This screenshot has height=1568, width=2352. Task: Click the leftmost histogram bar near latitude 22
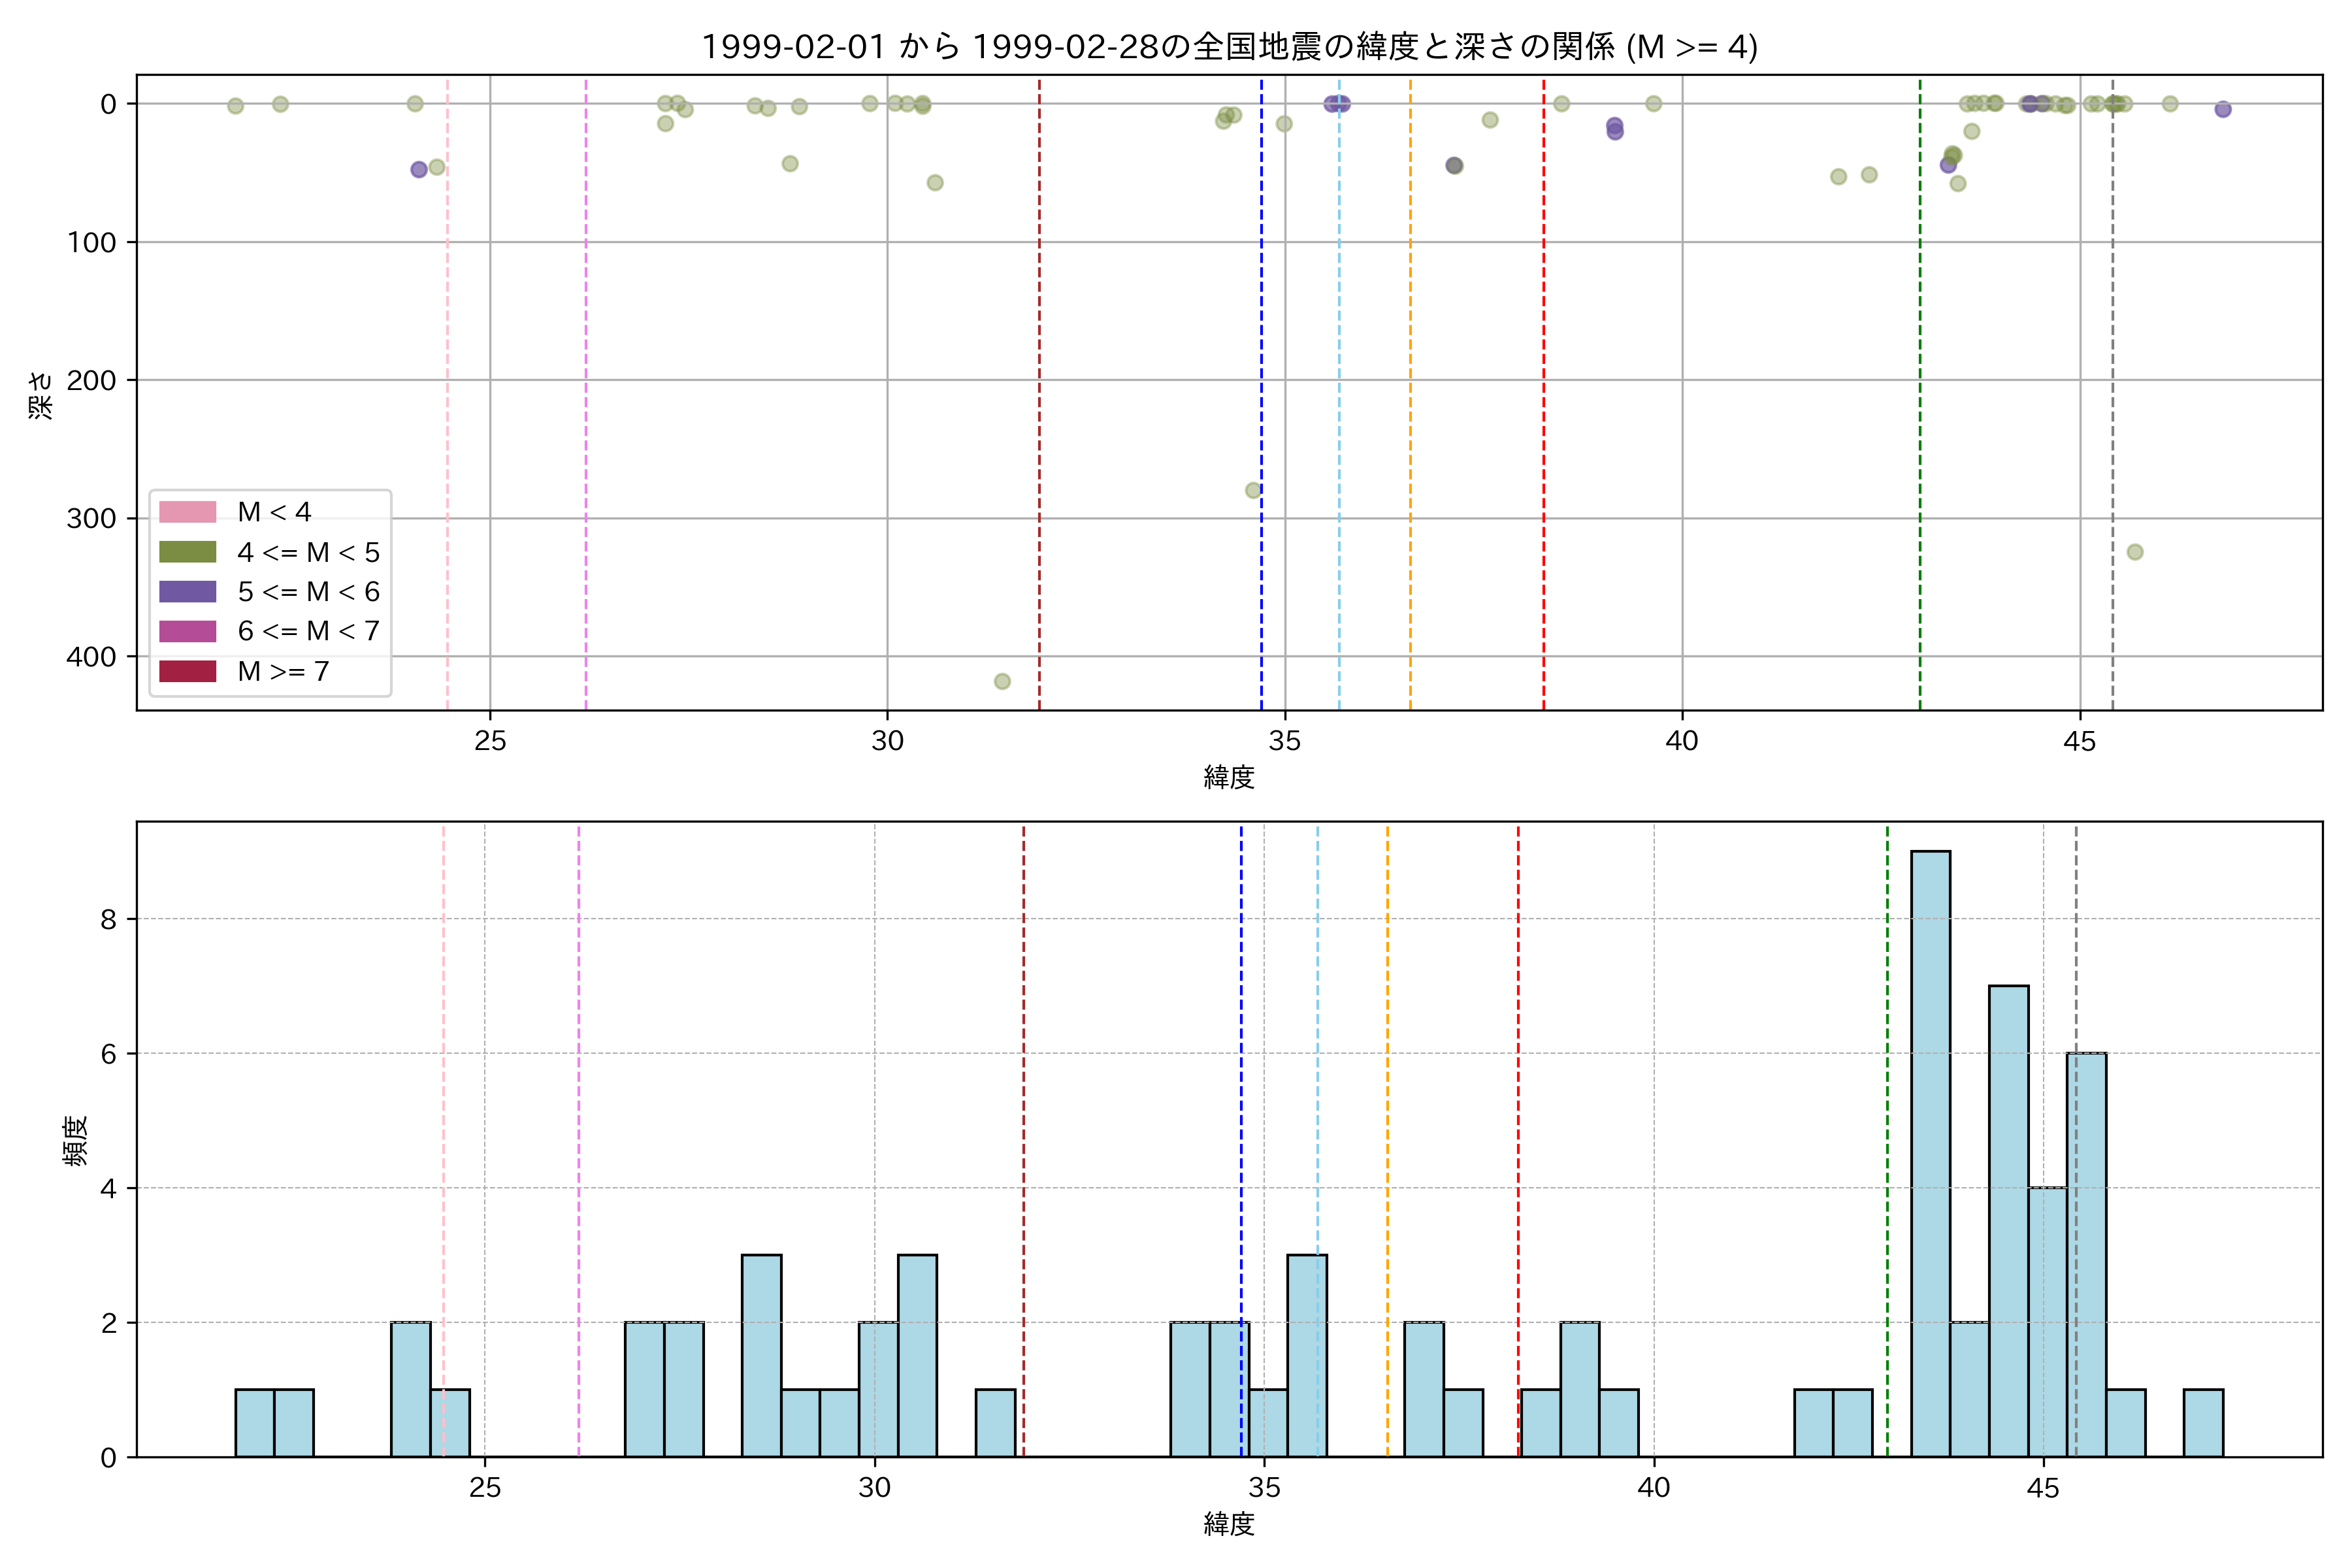255,1422
